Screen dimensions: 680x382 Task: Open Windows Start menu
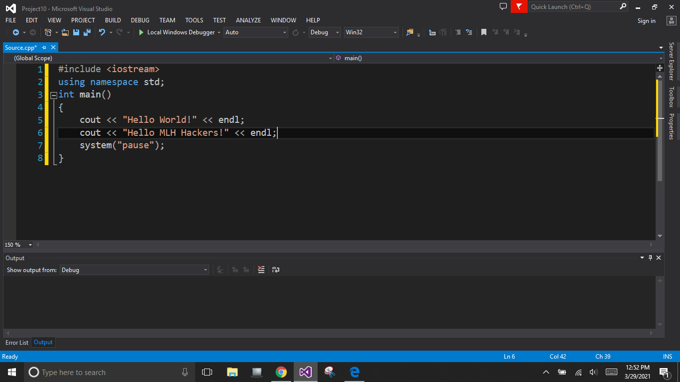coord(12,372)
